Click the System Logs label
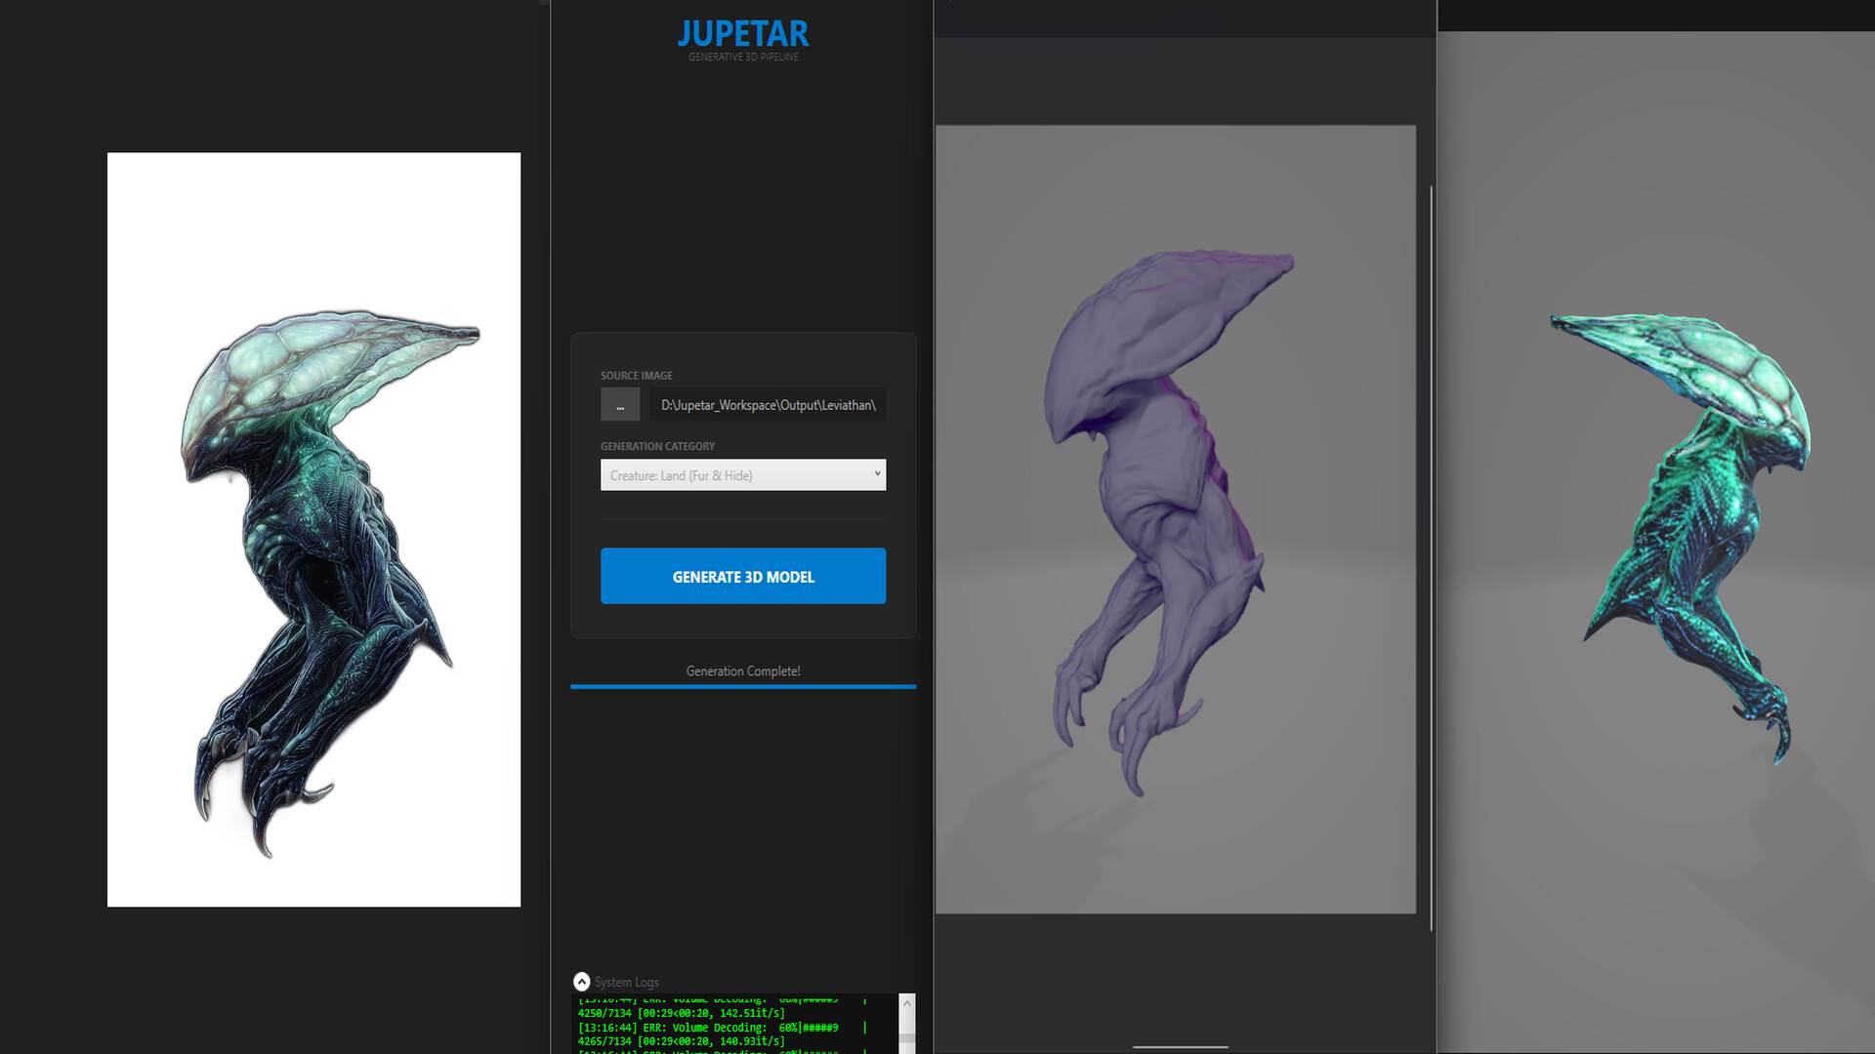 pyautogui.click(x=627, y=982)
